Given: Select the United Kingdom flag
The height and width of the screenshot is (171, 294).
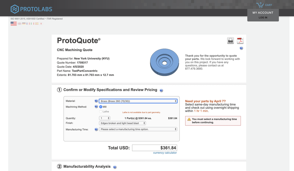Looking at the screenshot, I should [x=19, y=24].
